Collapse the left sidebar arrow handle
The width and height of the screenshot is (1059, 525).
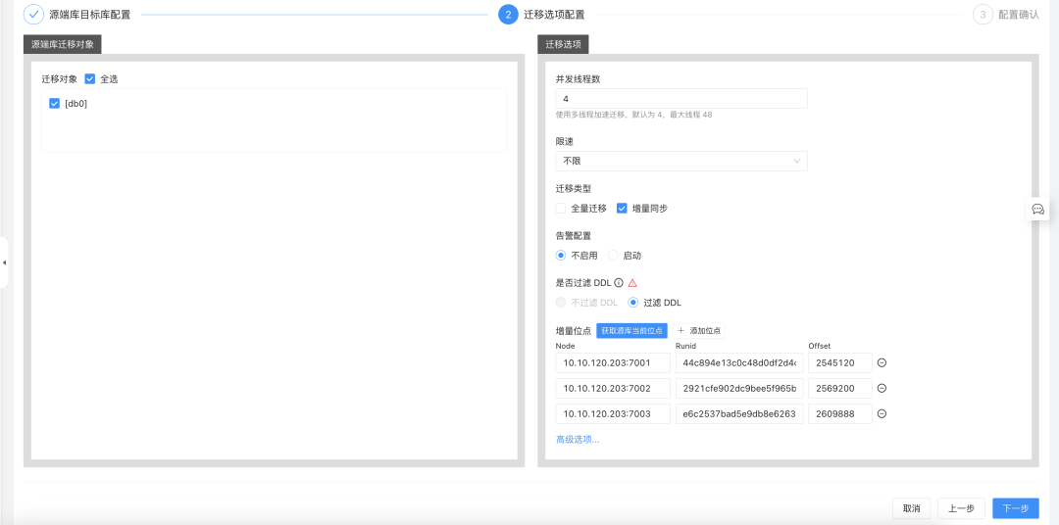[4, 262]
